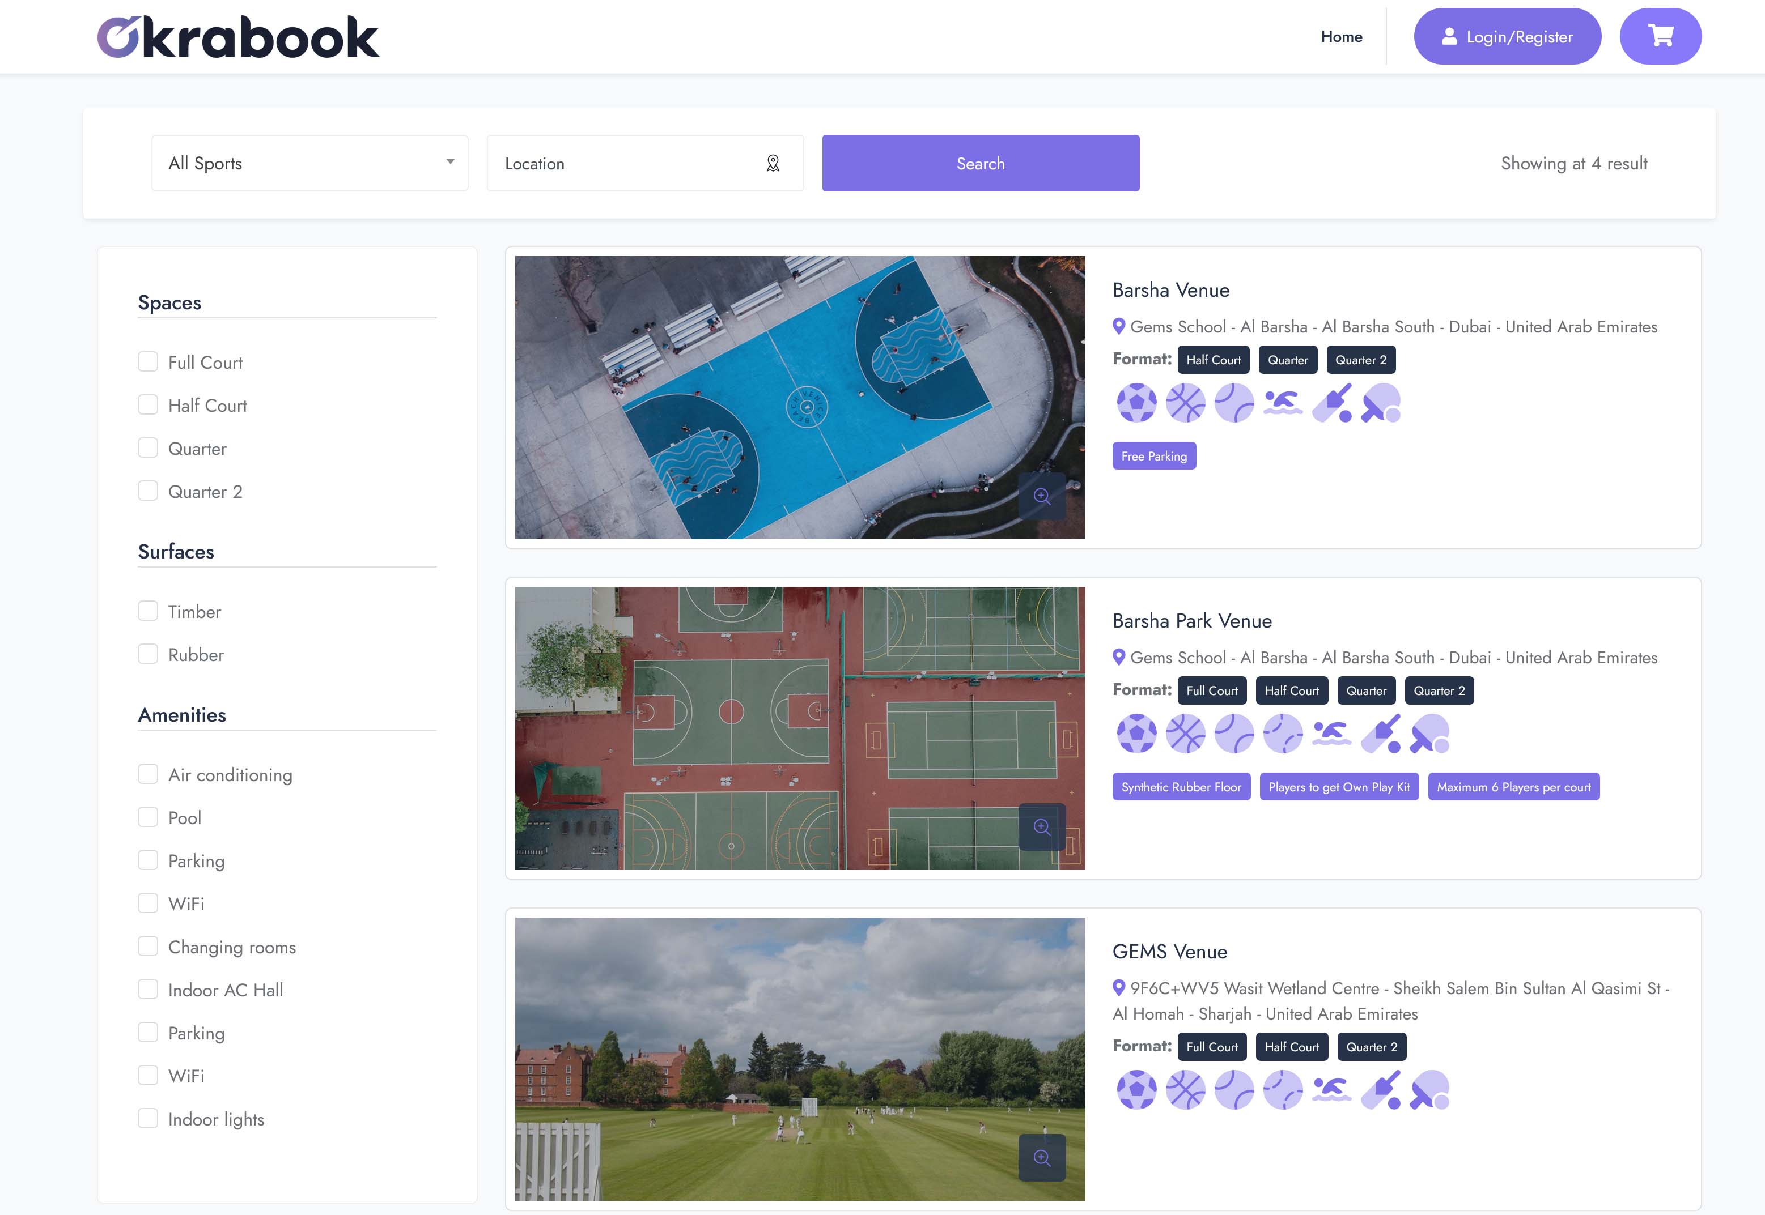
Task: Click the swimming icon under Barsha Venue
Action: 1283,403
